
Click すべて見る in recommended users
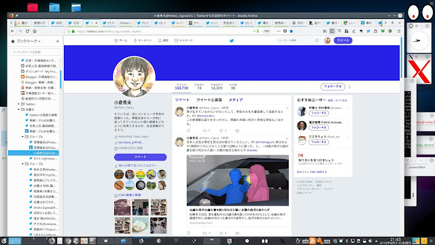(x=341, y=100)
